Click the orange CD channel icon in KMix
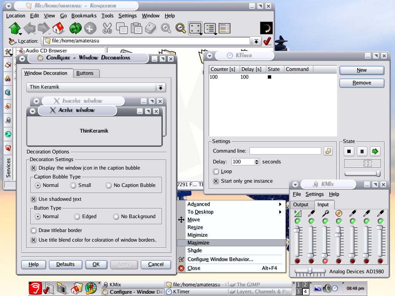The image size is (395, 296). click(x=339, y=214)
